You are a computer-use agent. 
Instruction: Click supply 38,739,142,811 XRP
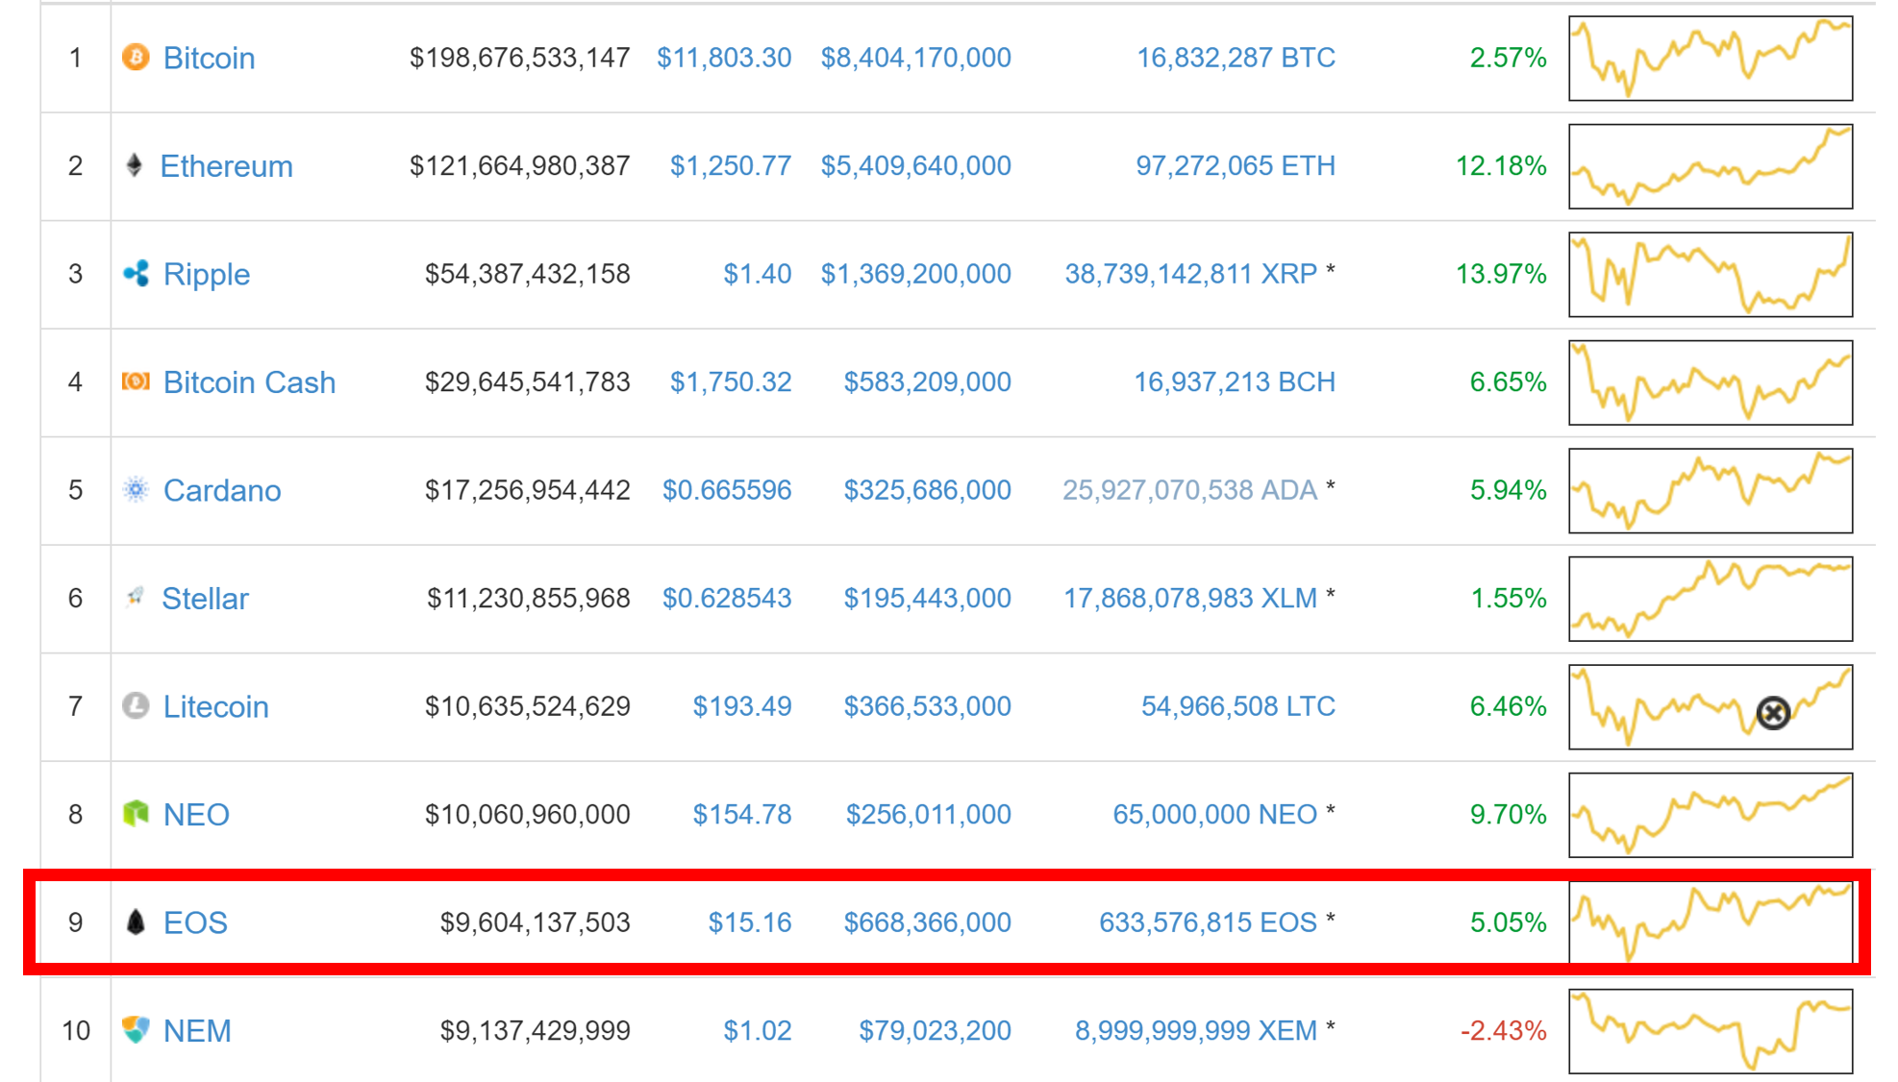point(1190,274)
